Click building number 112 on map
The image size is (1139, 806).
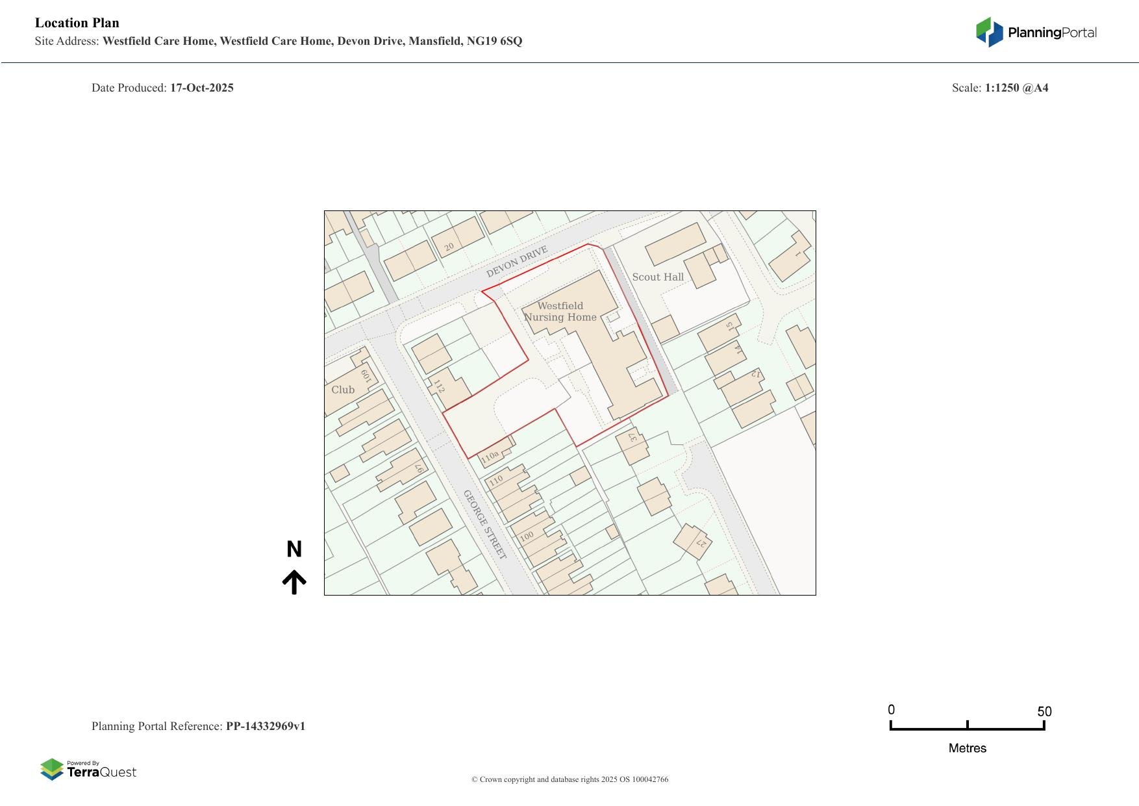[x=439, y=386]
